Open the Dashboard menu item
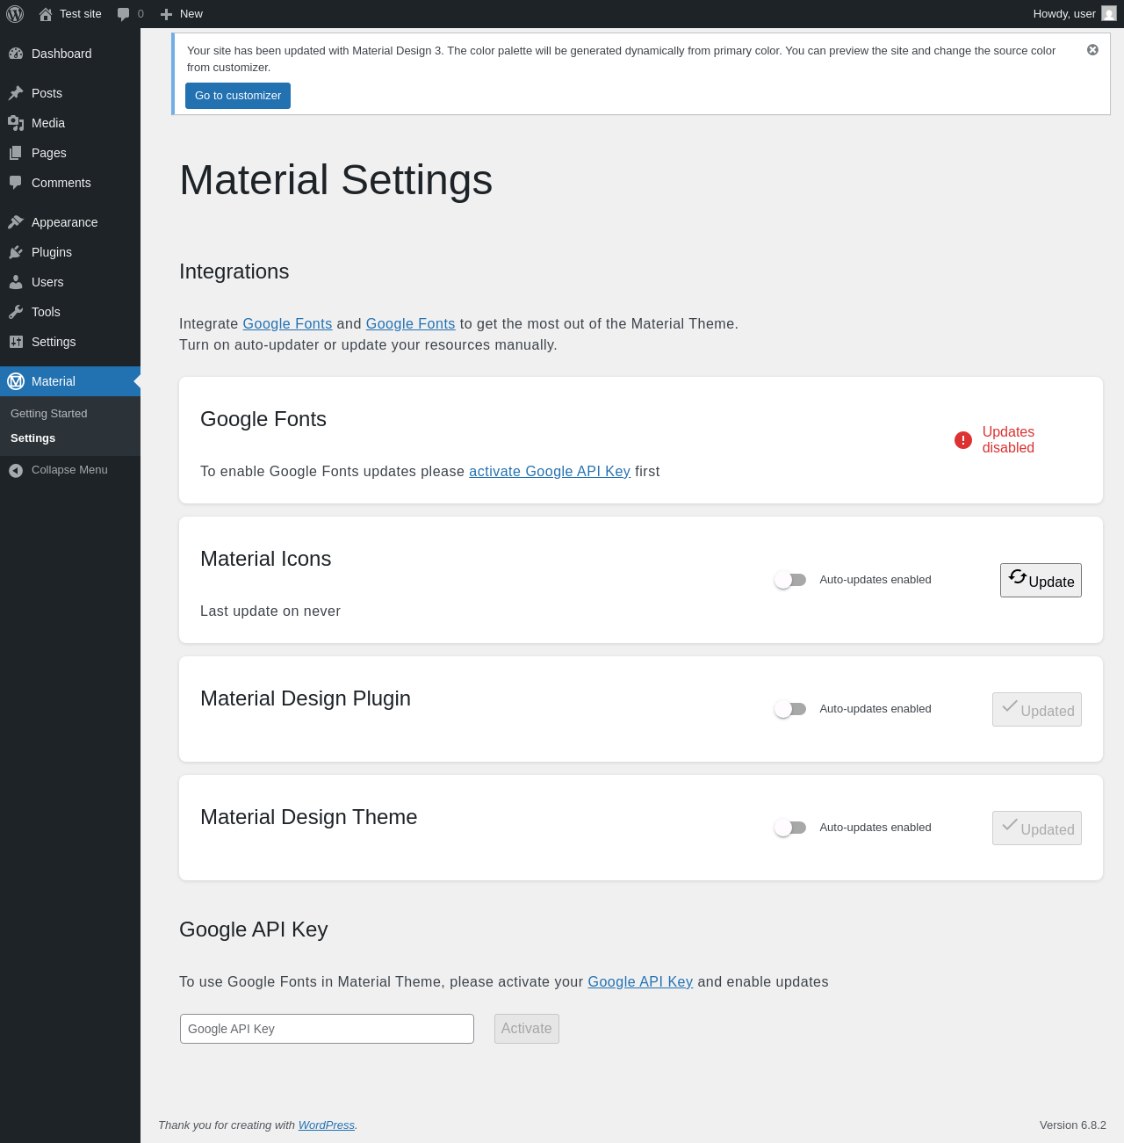The image size is (1124, 1143). pos(70,54)
